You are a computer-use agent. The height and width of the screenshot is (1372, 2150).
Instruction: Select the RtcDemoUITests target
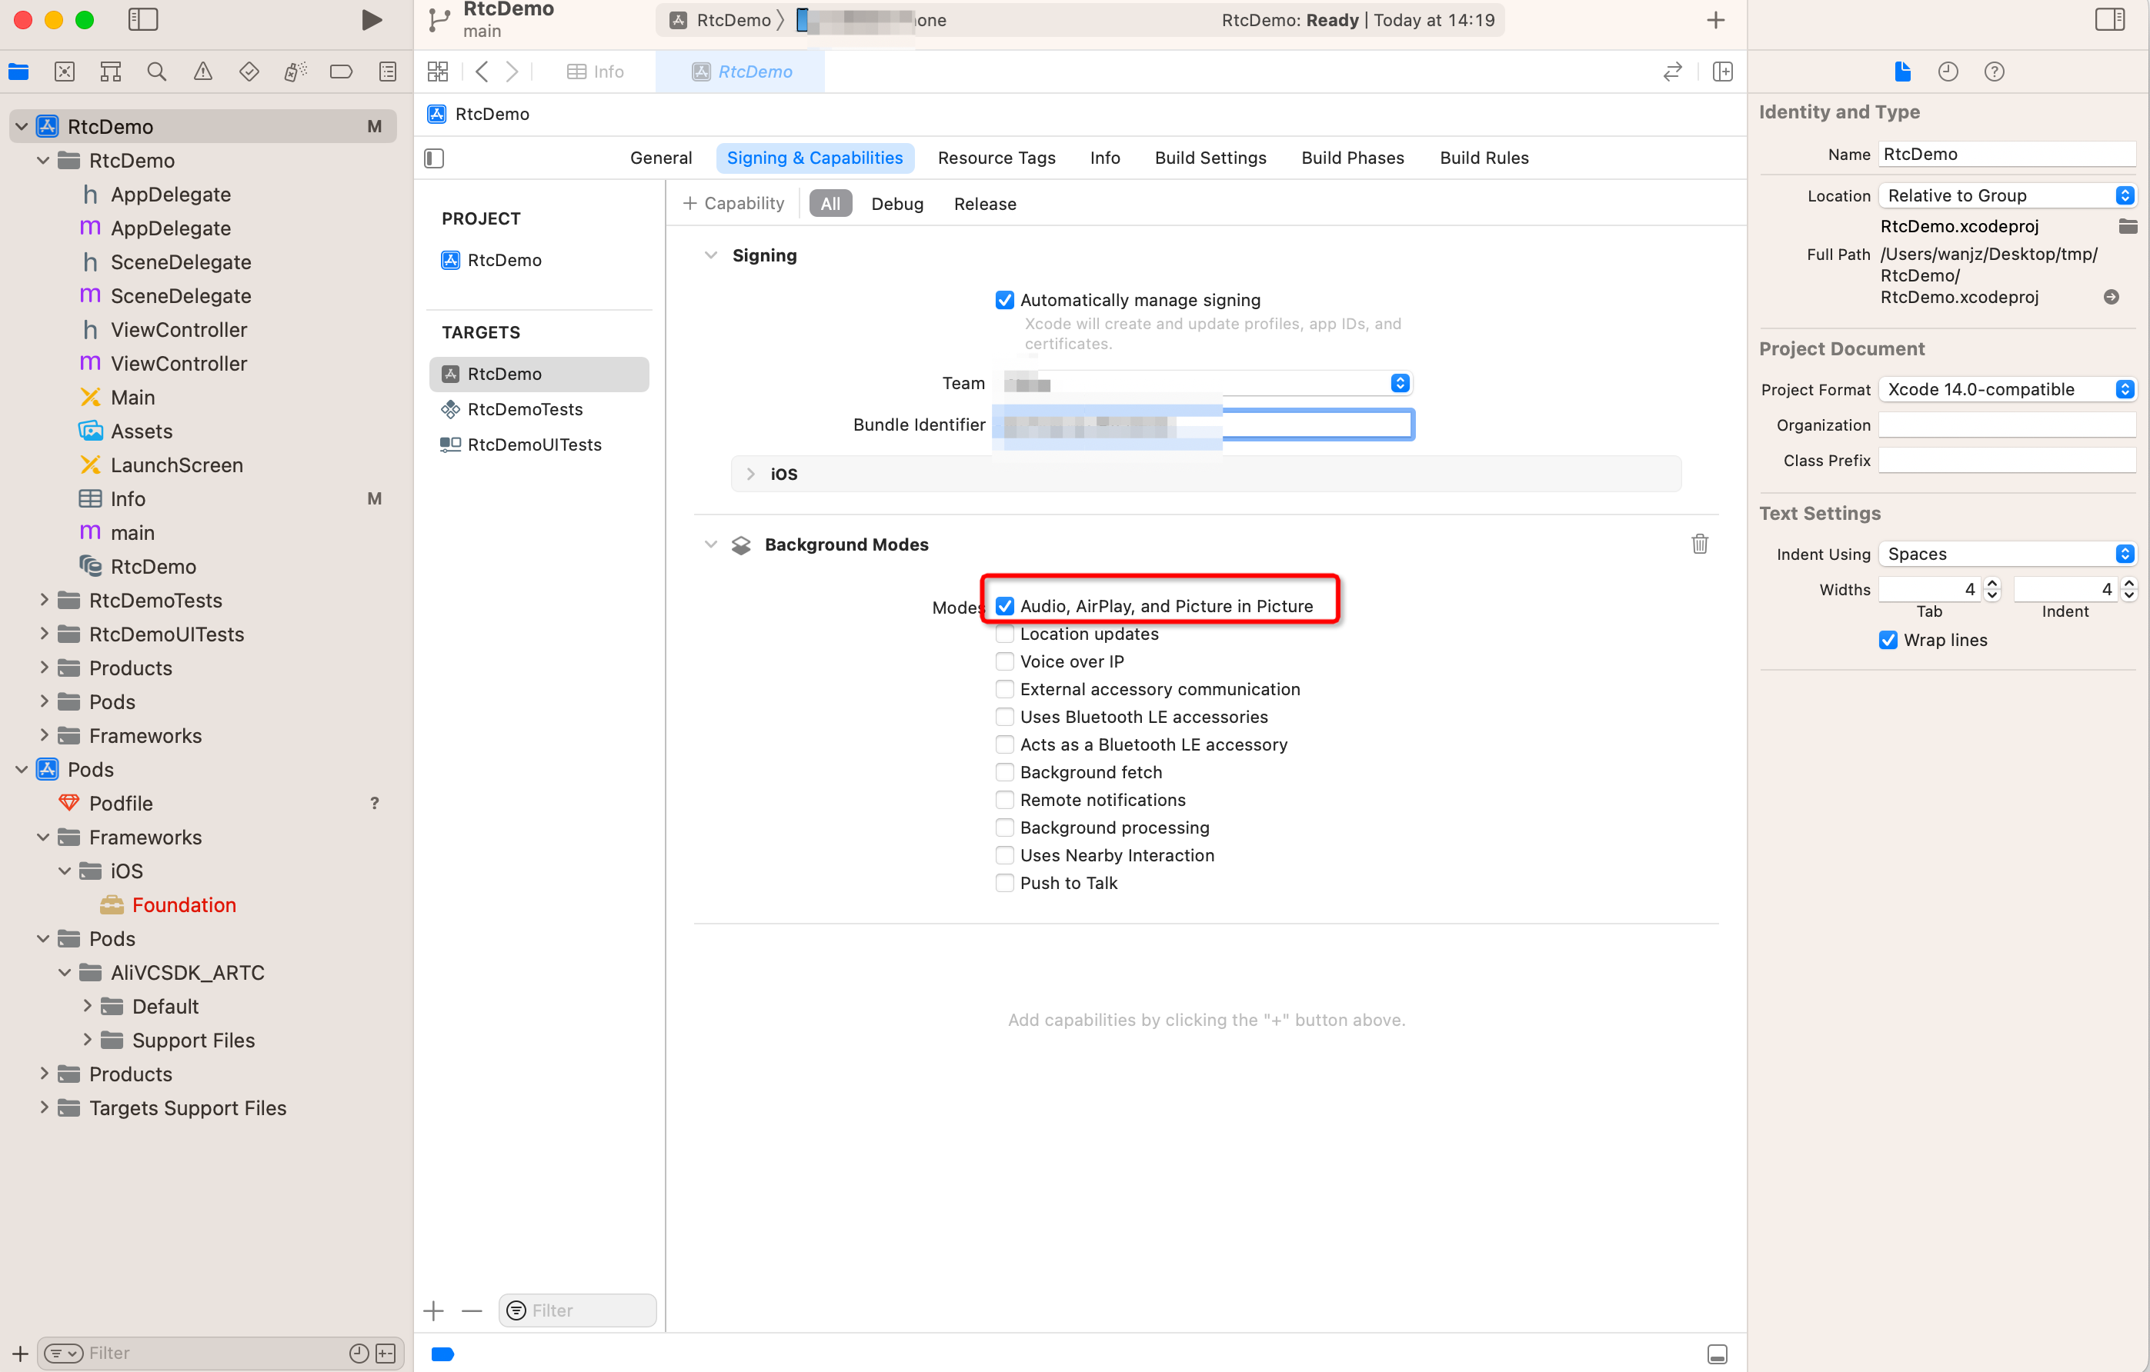tap(534, 445)
